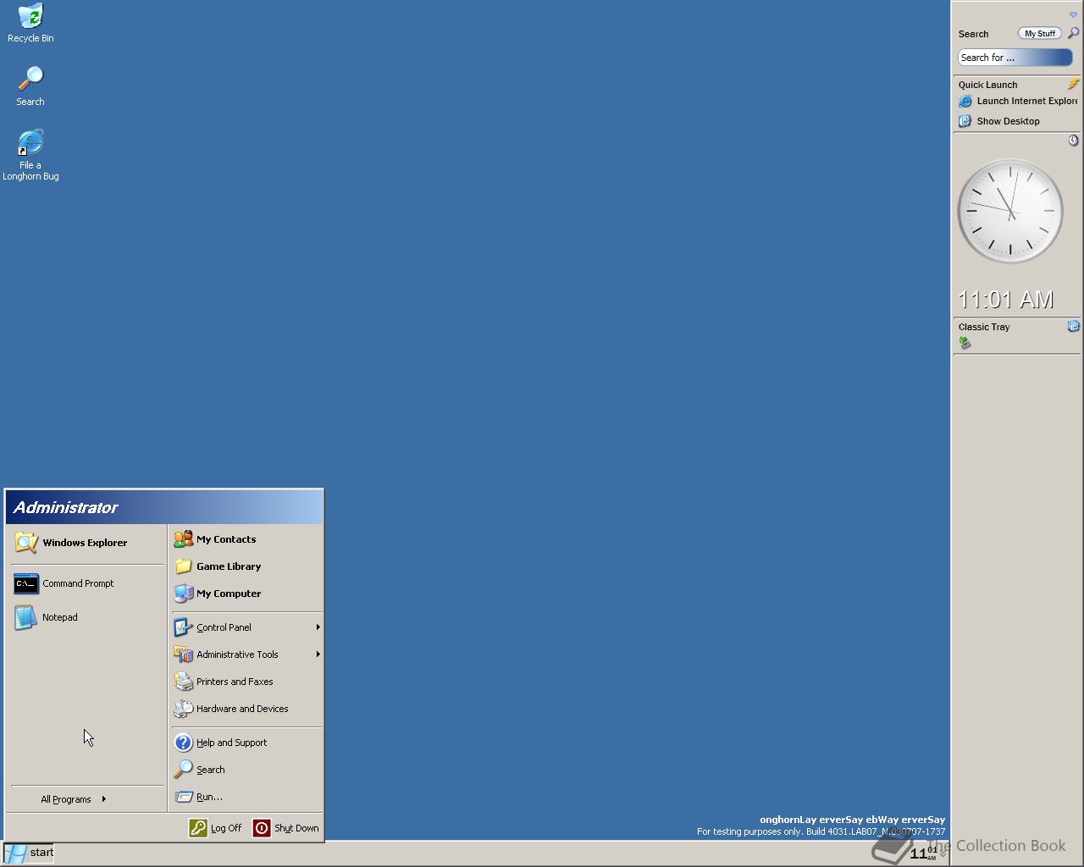Click the taskbar clock
The height and width of the screenshot is (867, 1084).
click(923, 853)
